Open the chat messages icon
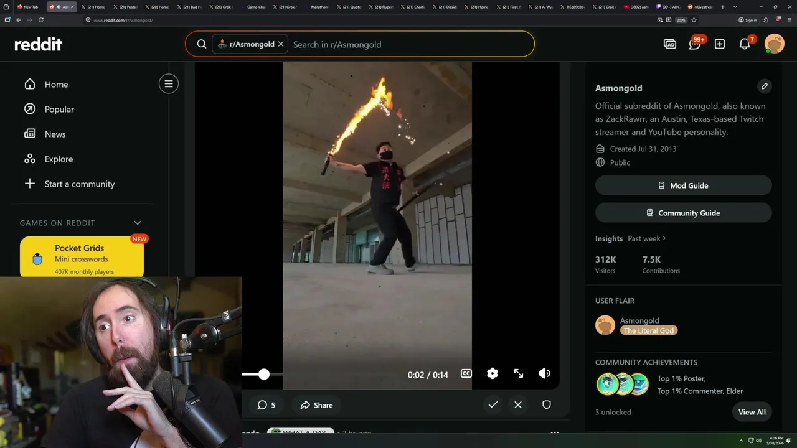The image size is (797, 448). click(695, 44)
